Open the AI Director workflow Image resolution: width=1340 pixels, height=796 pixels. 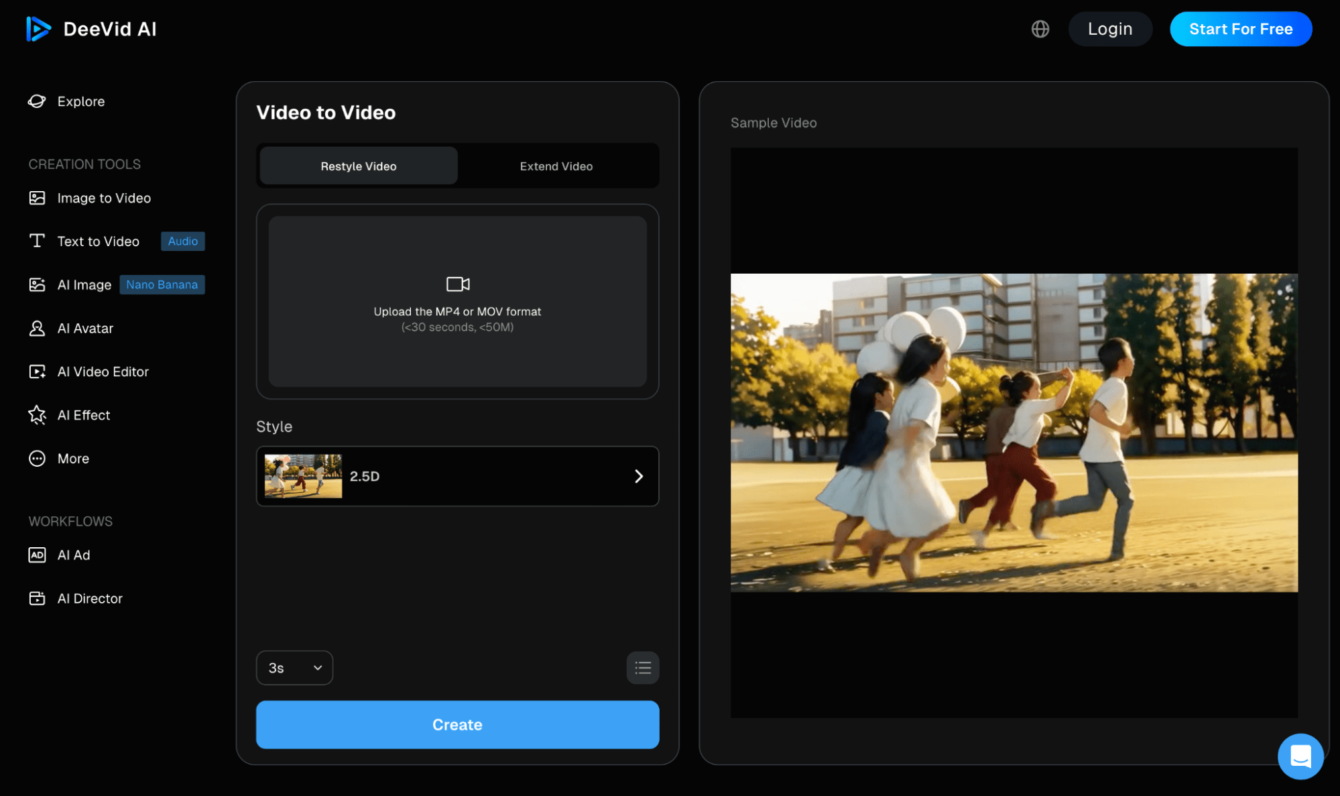coord(90,598)
